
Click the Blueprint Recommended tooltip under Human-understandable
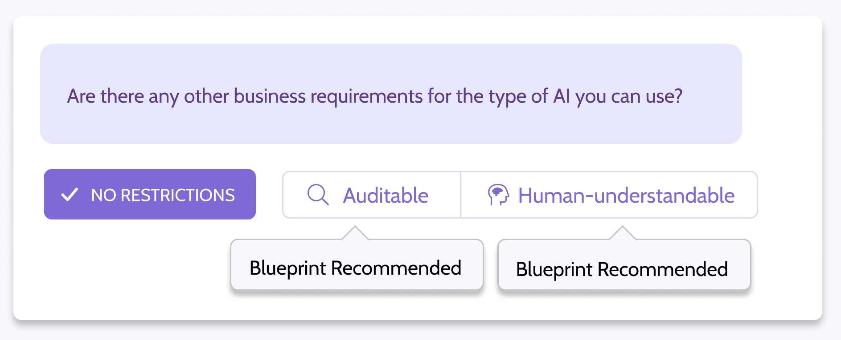[x=624, y=265]
